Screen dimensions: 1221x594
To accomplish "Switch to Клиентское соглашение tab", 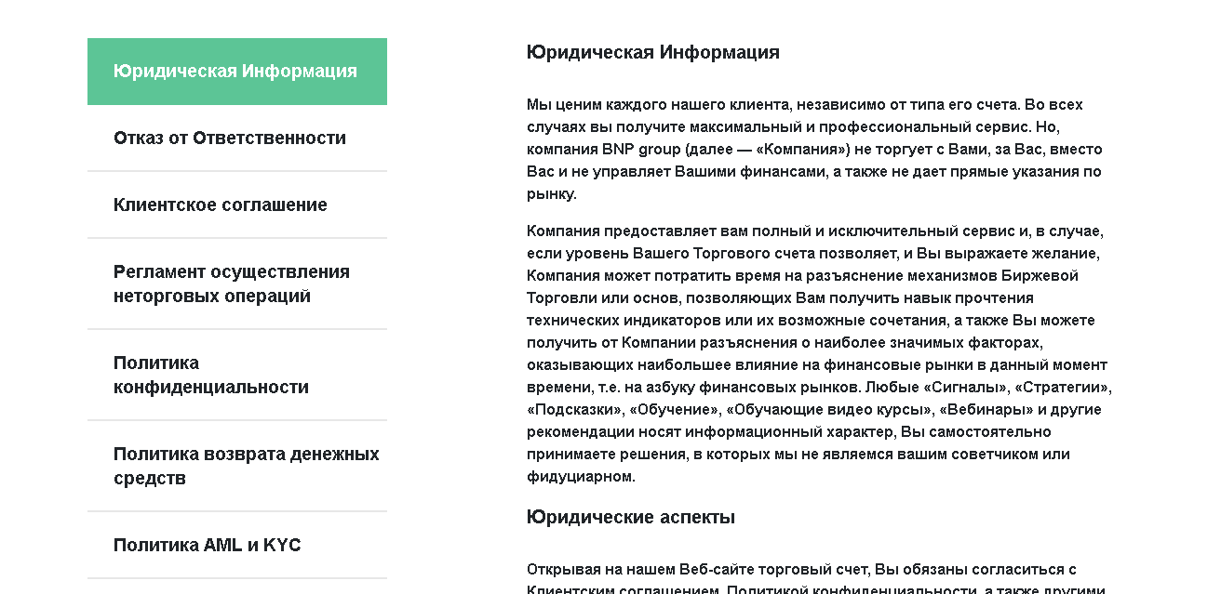I will tap(221, 205).
